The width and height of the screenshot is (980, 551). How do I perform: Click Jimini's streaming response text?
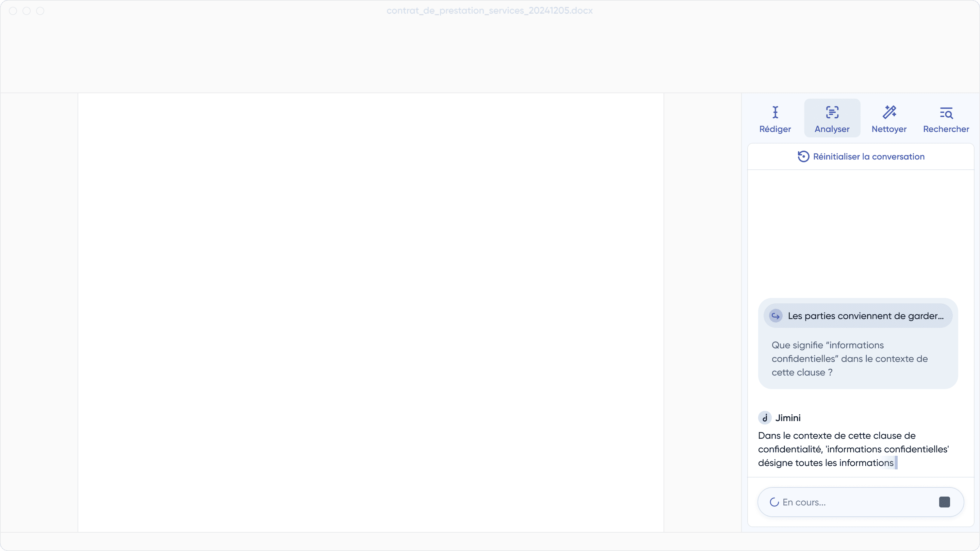[x=853, y=449]
